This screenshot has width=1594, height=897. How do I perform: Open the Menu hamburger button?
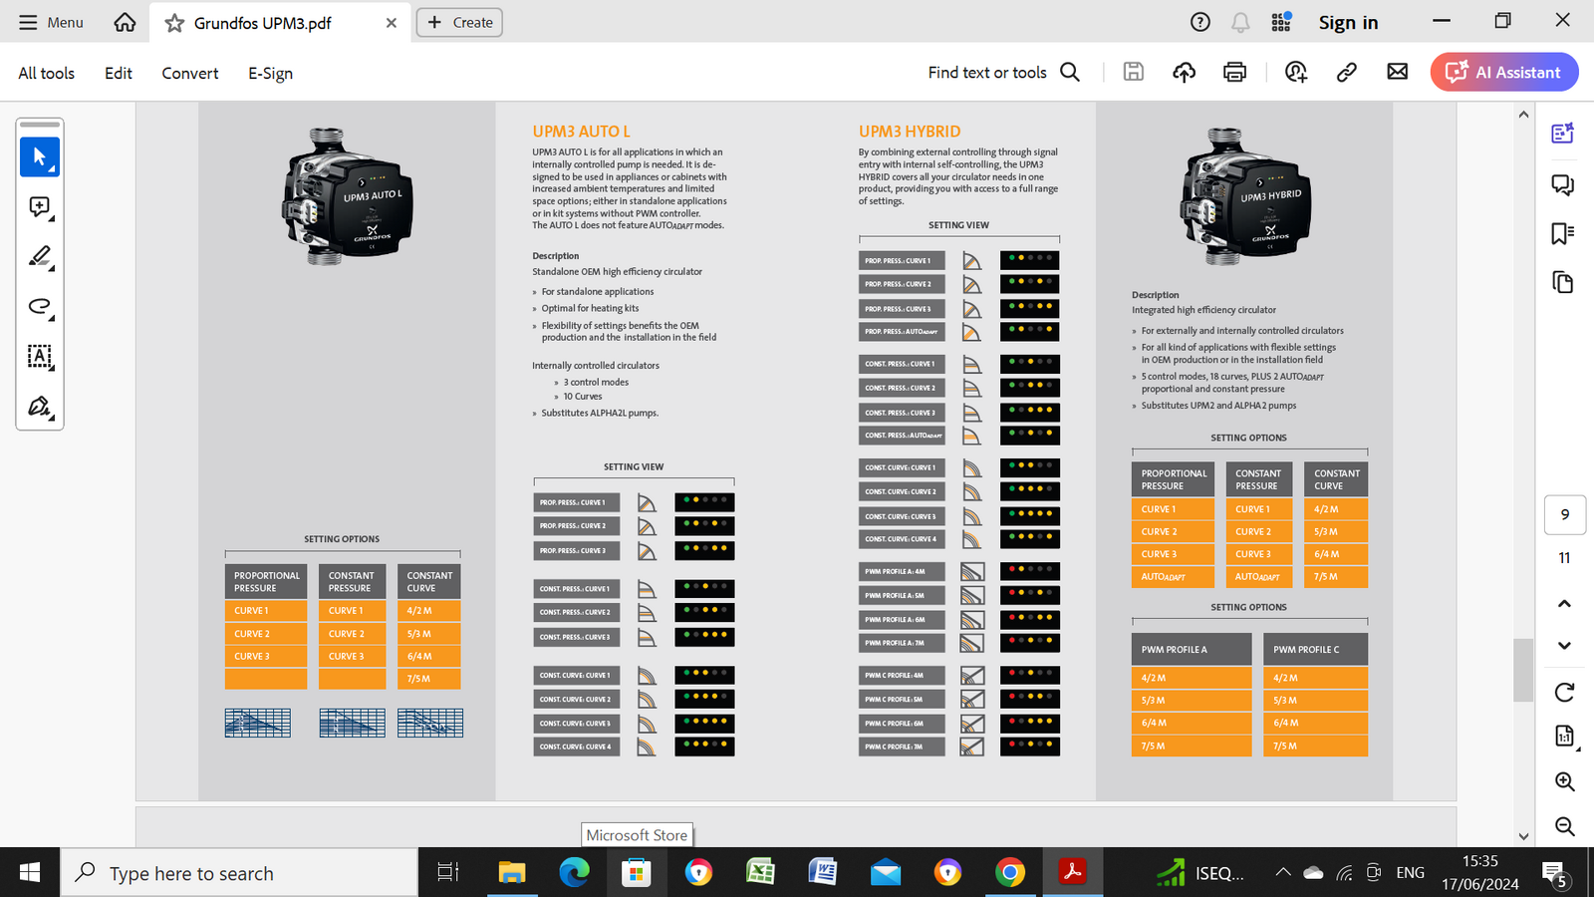click(51, 22)
